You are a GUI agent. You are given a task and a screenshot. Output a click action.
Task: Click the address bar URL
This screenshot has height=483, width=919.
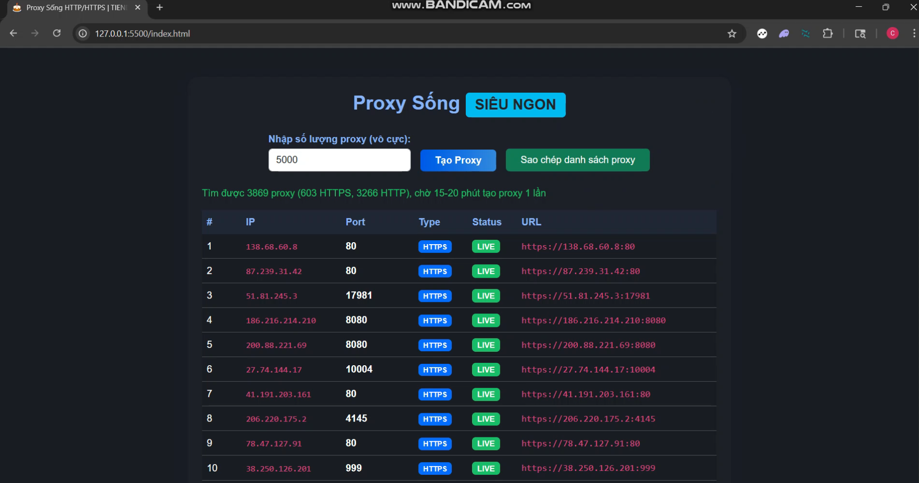point(142,34)
